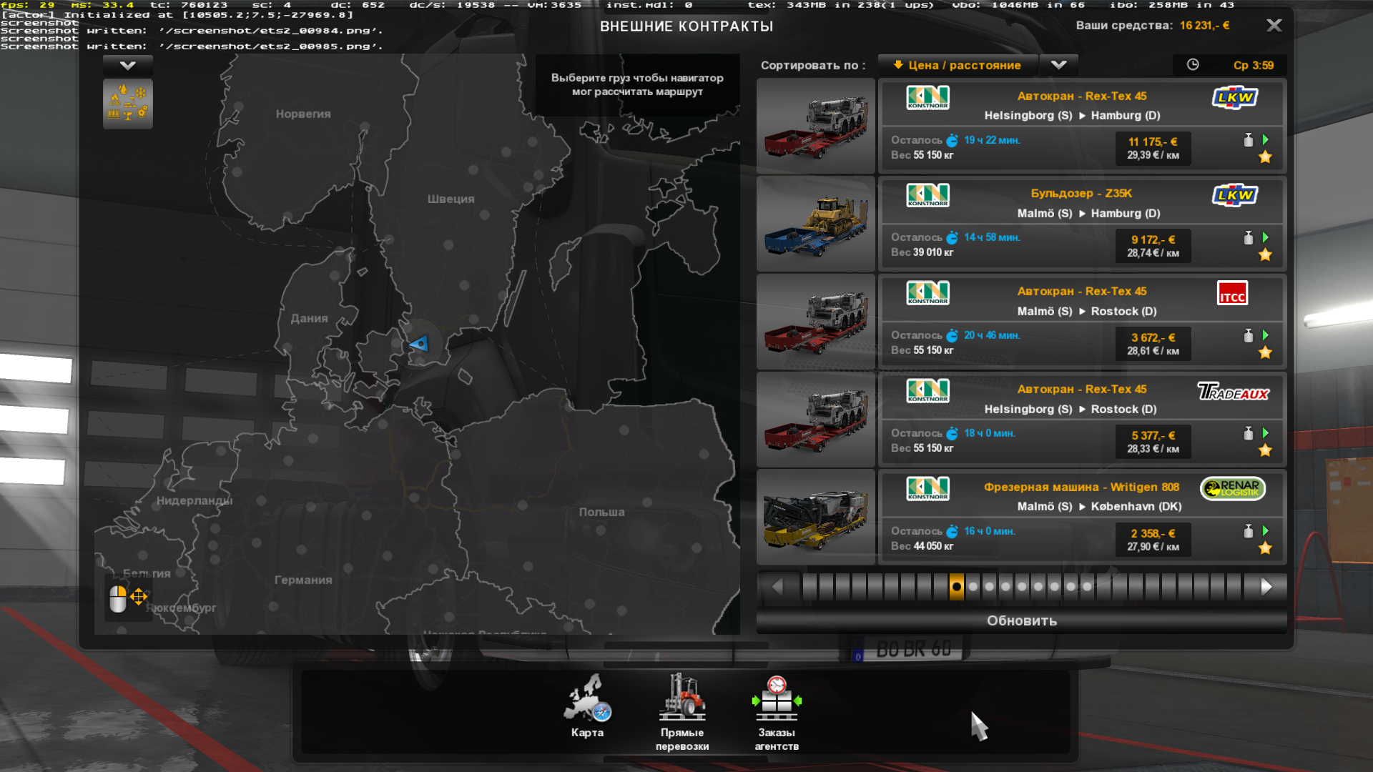Click the clock icon beside Ср 3:59
The height and width of the screenshot is (772, 1373).
1193,65
